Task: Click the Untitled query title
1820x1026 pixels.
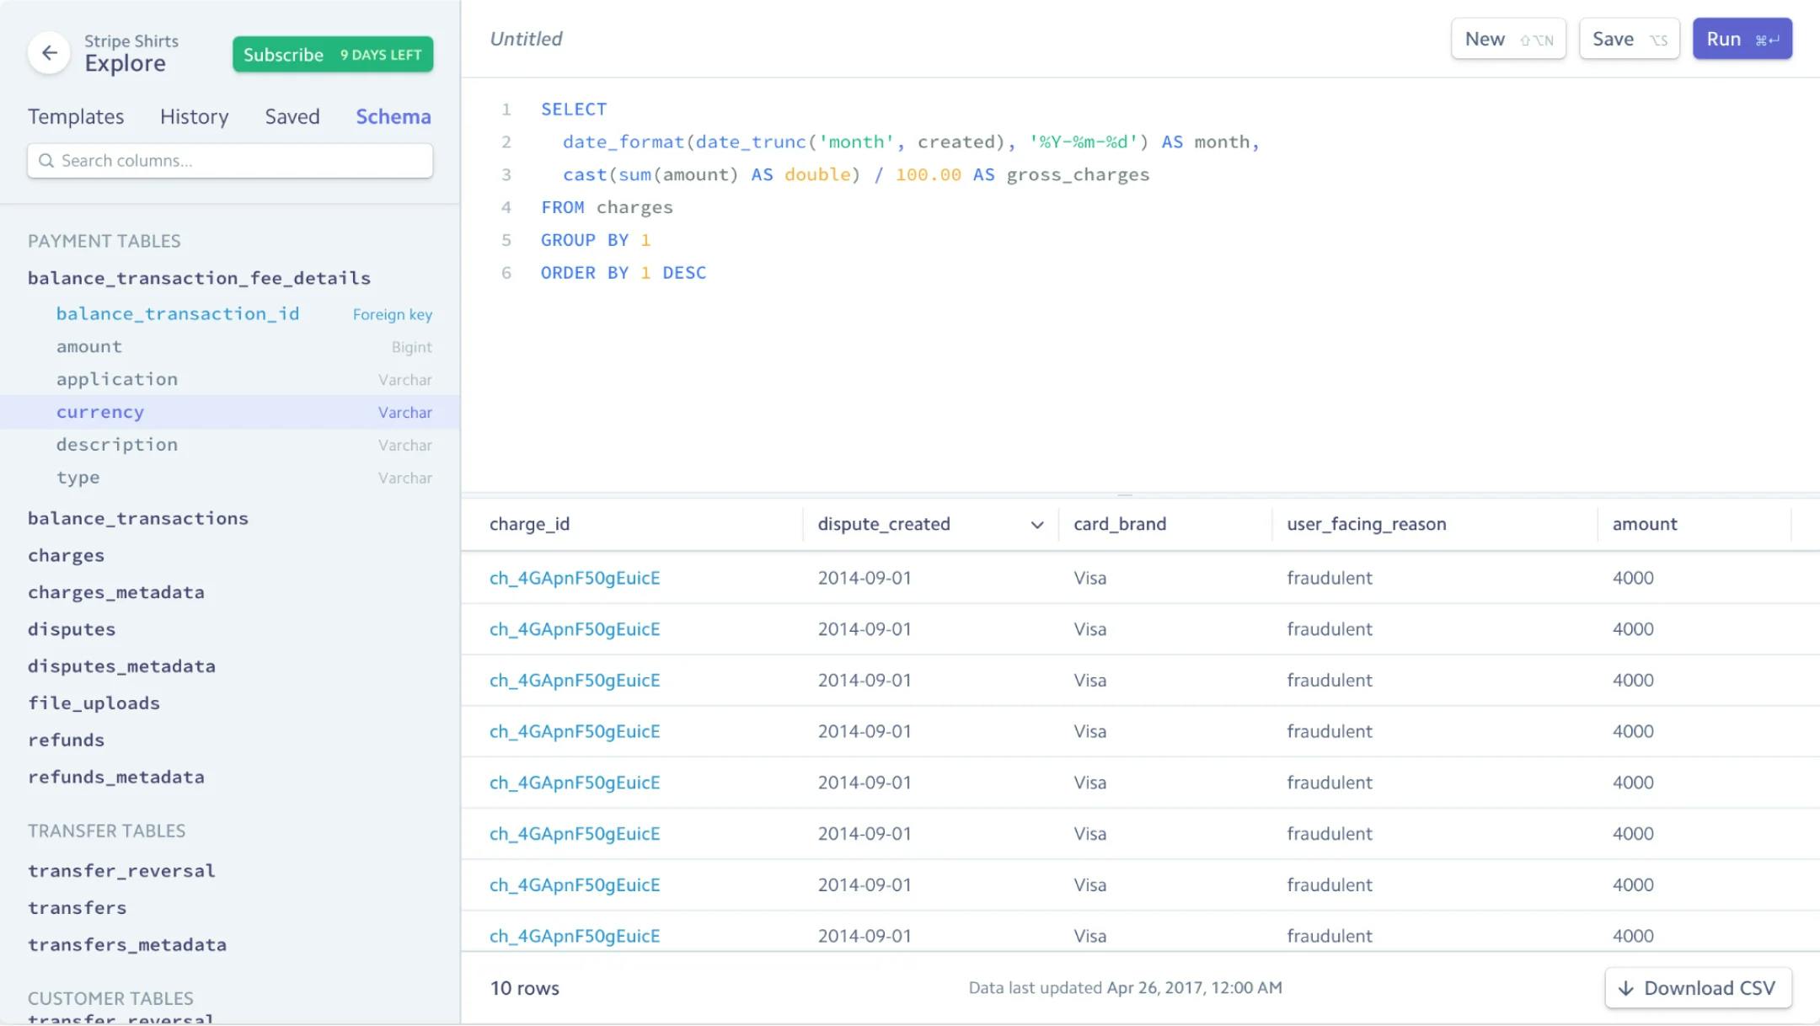Action: point(526,40)
